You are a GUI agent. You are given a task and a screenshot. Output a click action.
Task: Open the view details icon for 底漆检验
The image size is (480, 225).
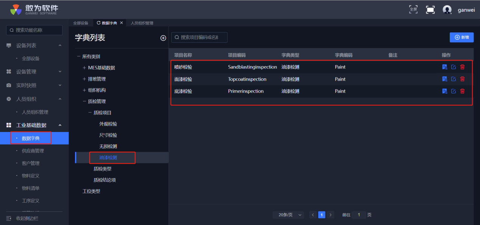click(445, 91)
